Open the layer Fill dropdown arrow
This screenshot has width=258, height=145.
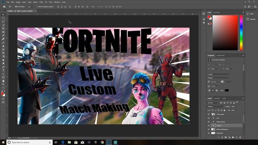[237, 110]
